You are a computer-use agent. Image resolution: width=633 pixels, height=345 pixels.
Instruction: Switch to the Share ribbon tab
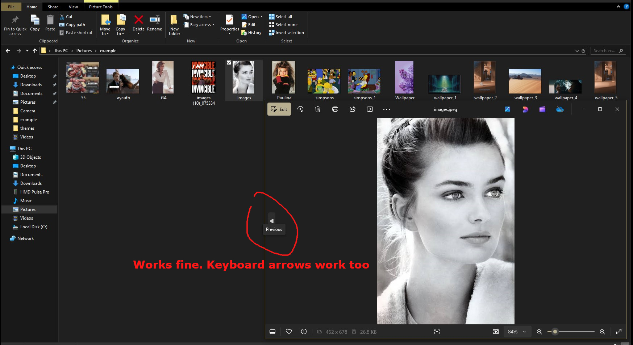point(53,7)
